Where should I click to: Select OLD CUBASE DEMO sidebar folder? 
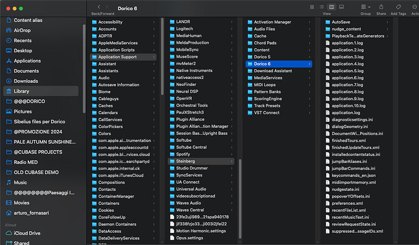click(x=36, y=172)
